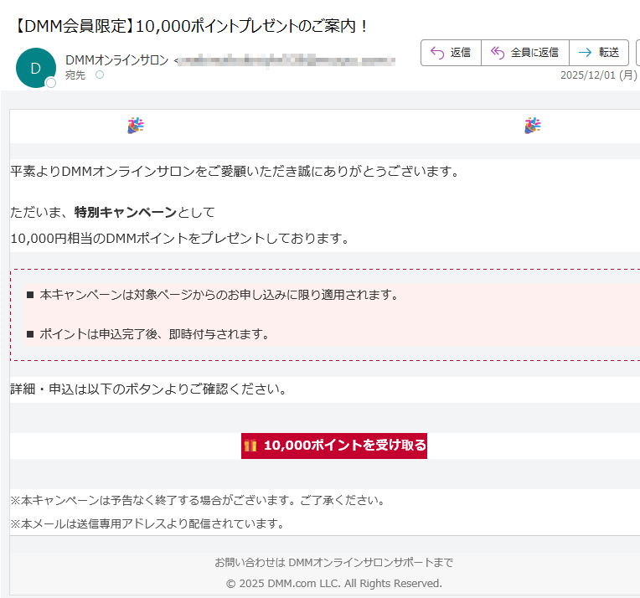Click the blurred sender email address
This screenshot has width=640, height=598.
[286, 61]
